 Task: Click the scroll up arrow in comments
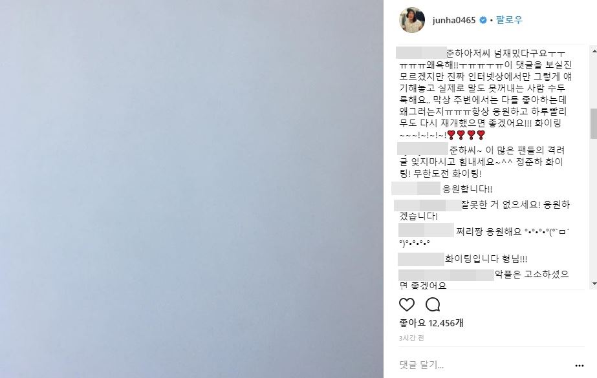594,50
